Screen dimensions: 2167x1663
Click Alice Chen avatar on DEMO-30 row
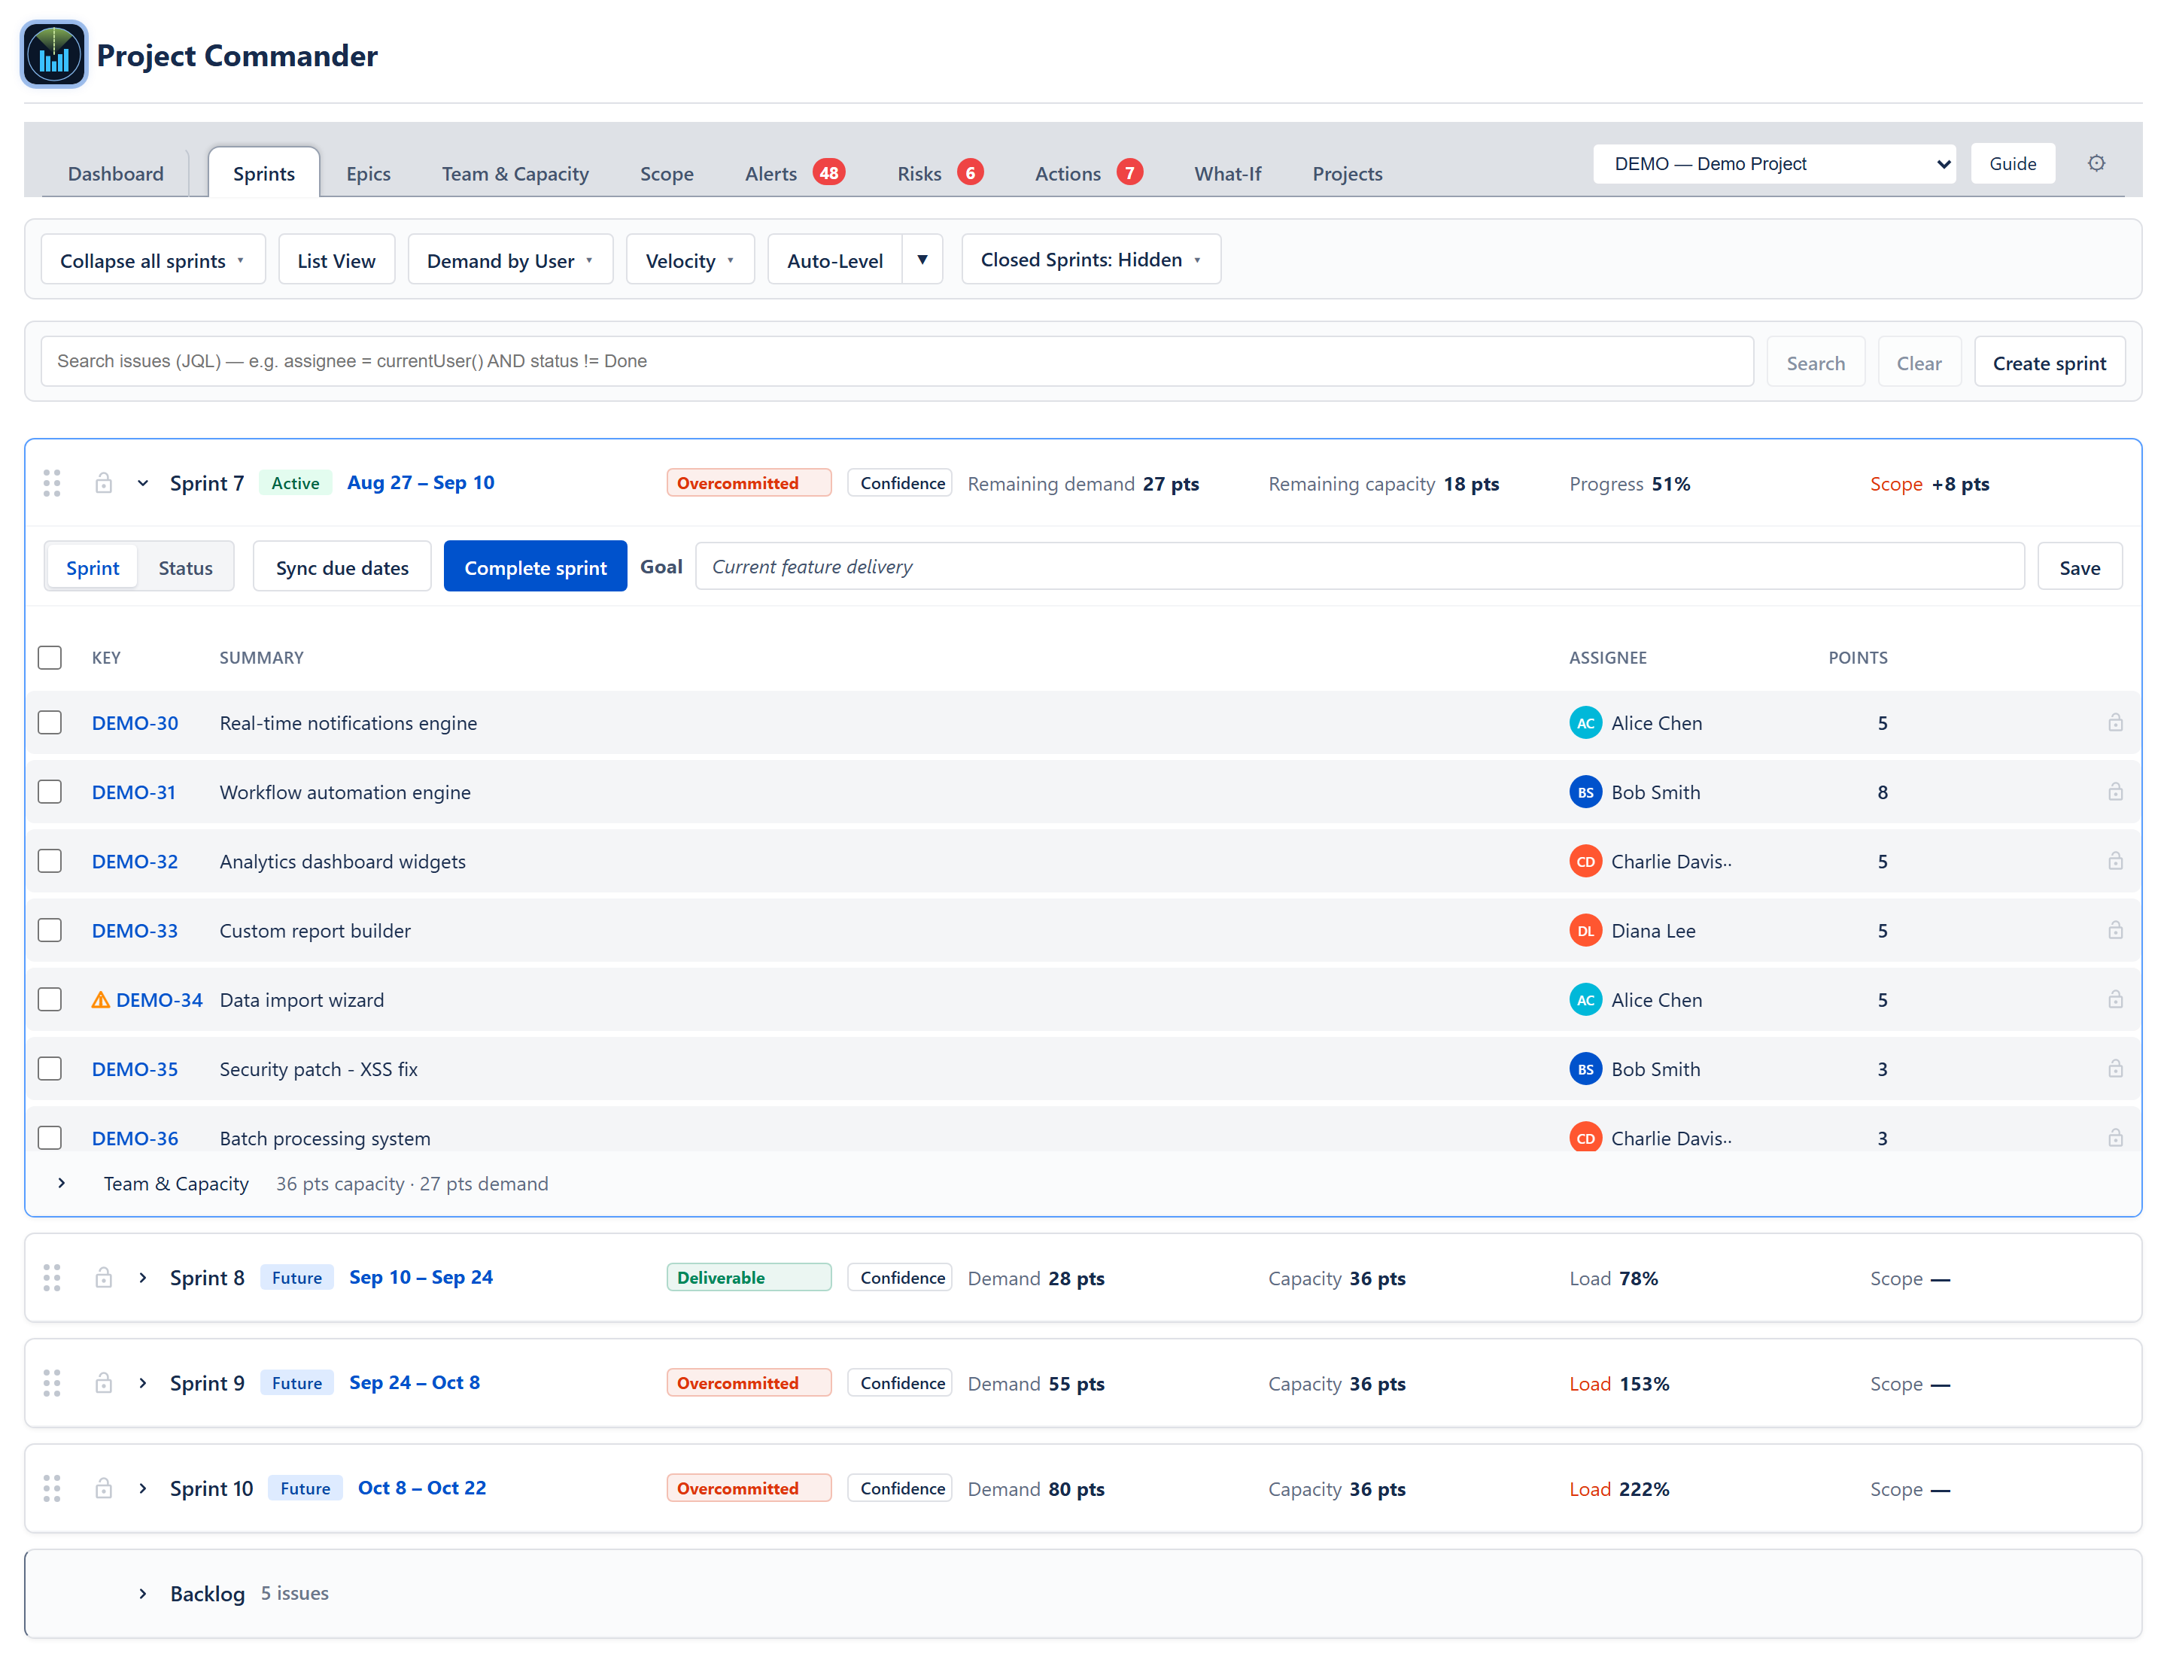click(1585, 722)
